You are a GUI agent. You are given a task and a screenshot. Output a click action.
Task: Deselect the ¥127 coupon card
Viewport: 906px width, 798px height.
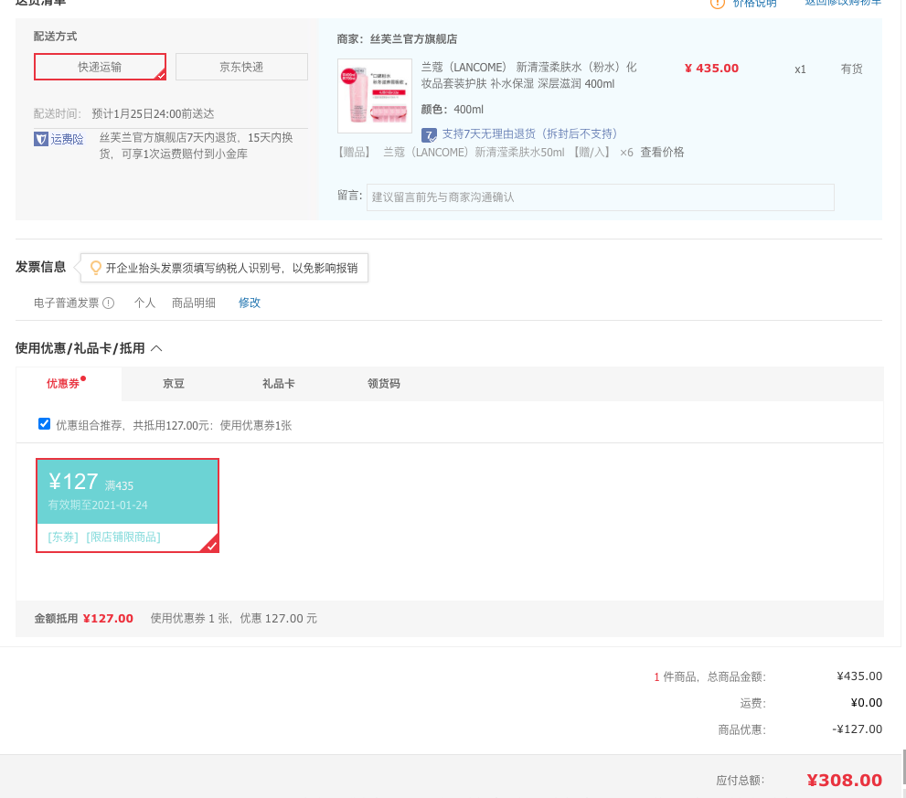(128, 505)
